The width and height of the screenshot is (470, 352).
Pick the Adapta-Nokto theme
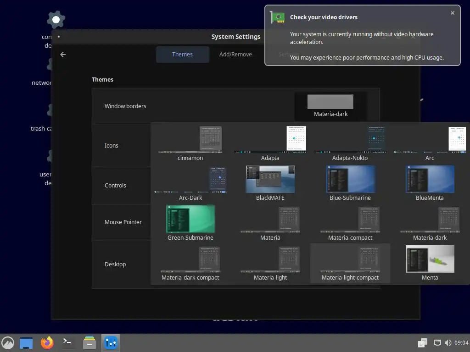(x=350, y=143)
